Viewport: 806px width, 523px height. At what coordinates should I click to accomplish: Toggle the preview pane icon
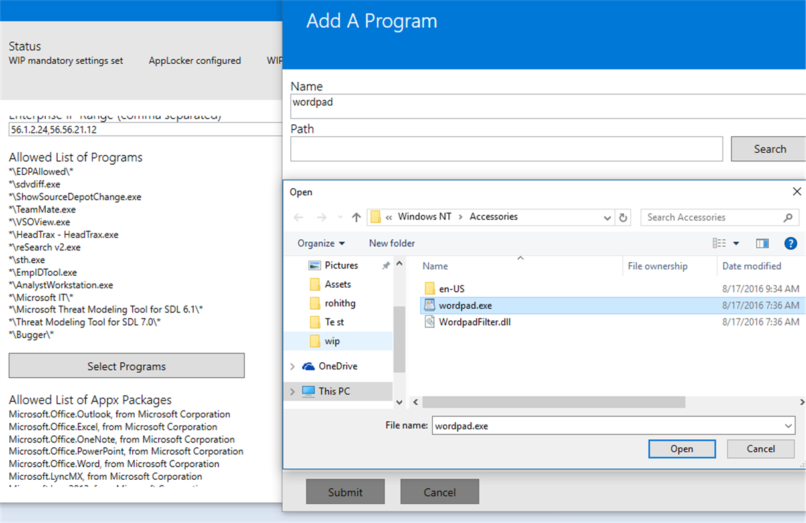762,243
